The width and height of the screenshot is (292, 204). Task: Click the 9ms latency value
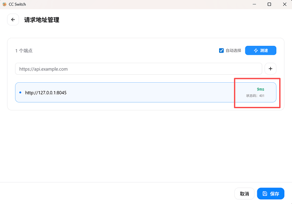click(261, 89)
